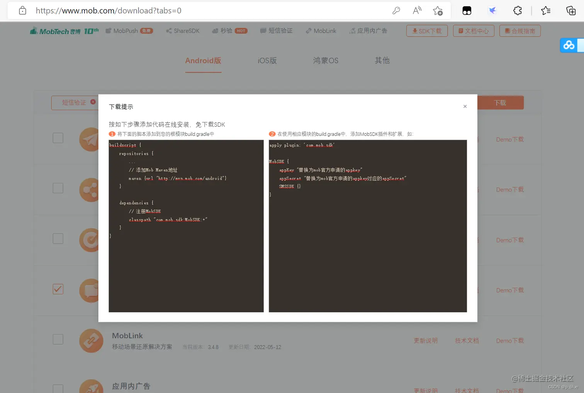584x393 pixels.
Task: Click the 下载提示 dialog title
Action: [x=121, y=107]
